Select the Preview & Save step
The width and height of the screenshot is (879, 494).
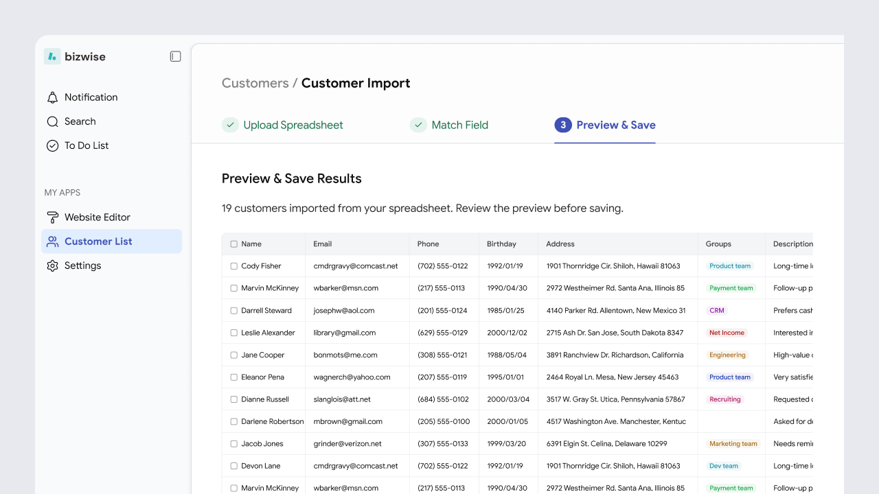605,125
